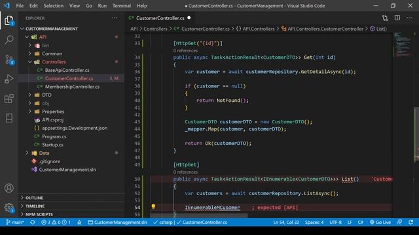Close the CustomerController.cs tab via unsaved dot
This screenshot has width=419, height=235.
[x=189, y=18]
